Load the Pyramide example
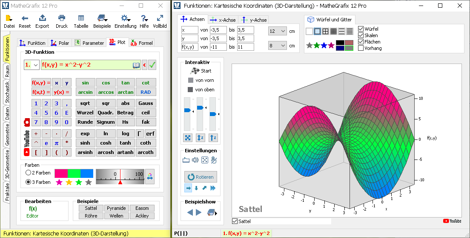This screenshot has width=470, height=238. (x=116, y=208)
